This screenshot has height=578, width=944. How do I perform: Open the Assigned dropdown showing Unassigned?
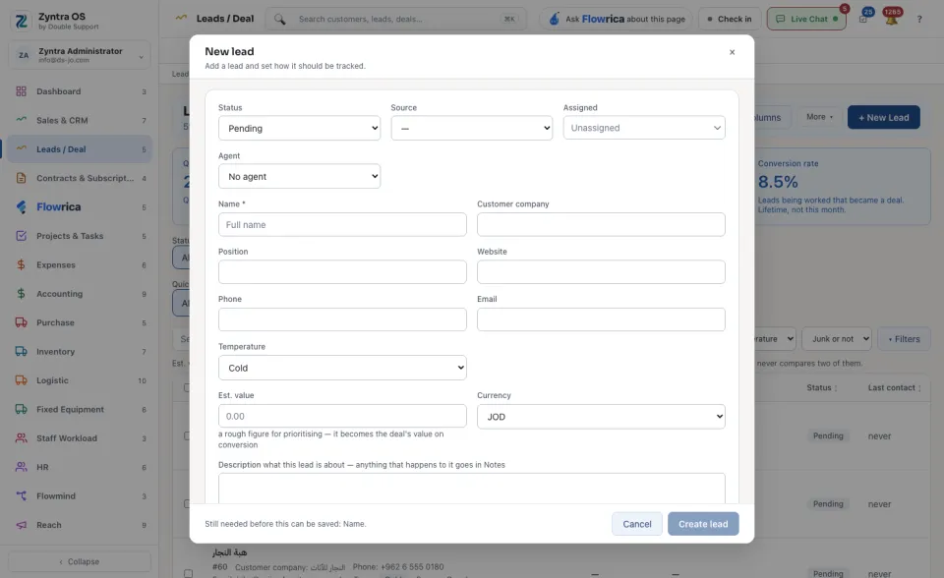coord(644,128)
